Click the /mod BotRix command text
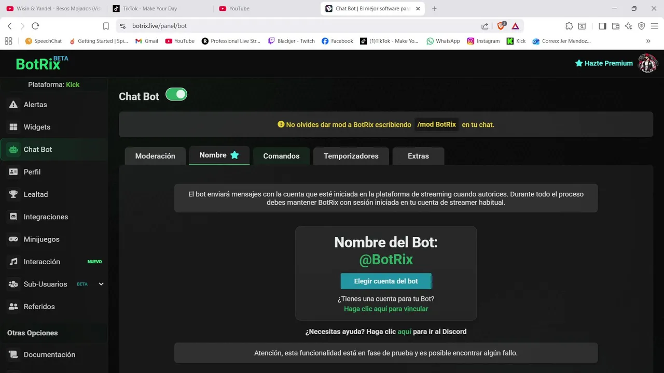Image resolution: width=664 pixels, height=373 pixels. point(437,124)
